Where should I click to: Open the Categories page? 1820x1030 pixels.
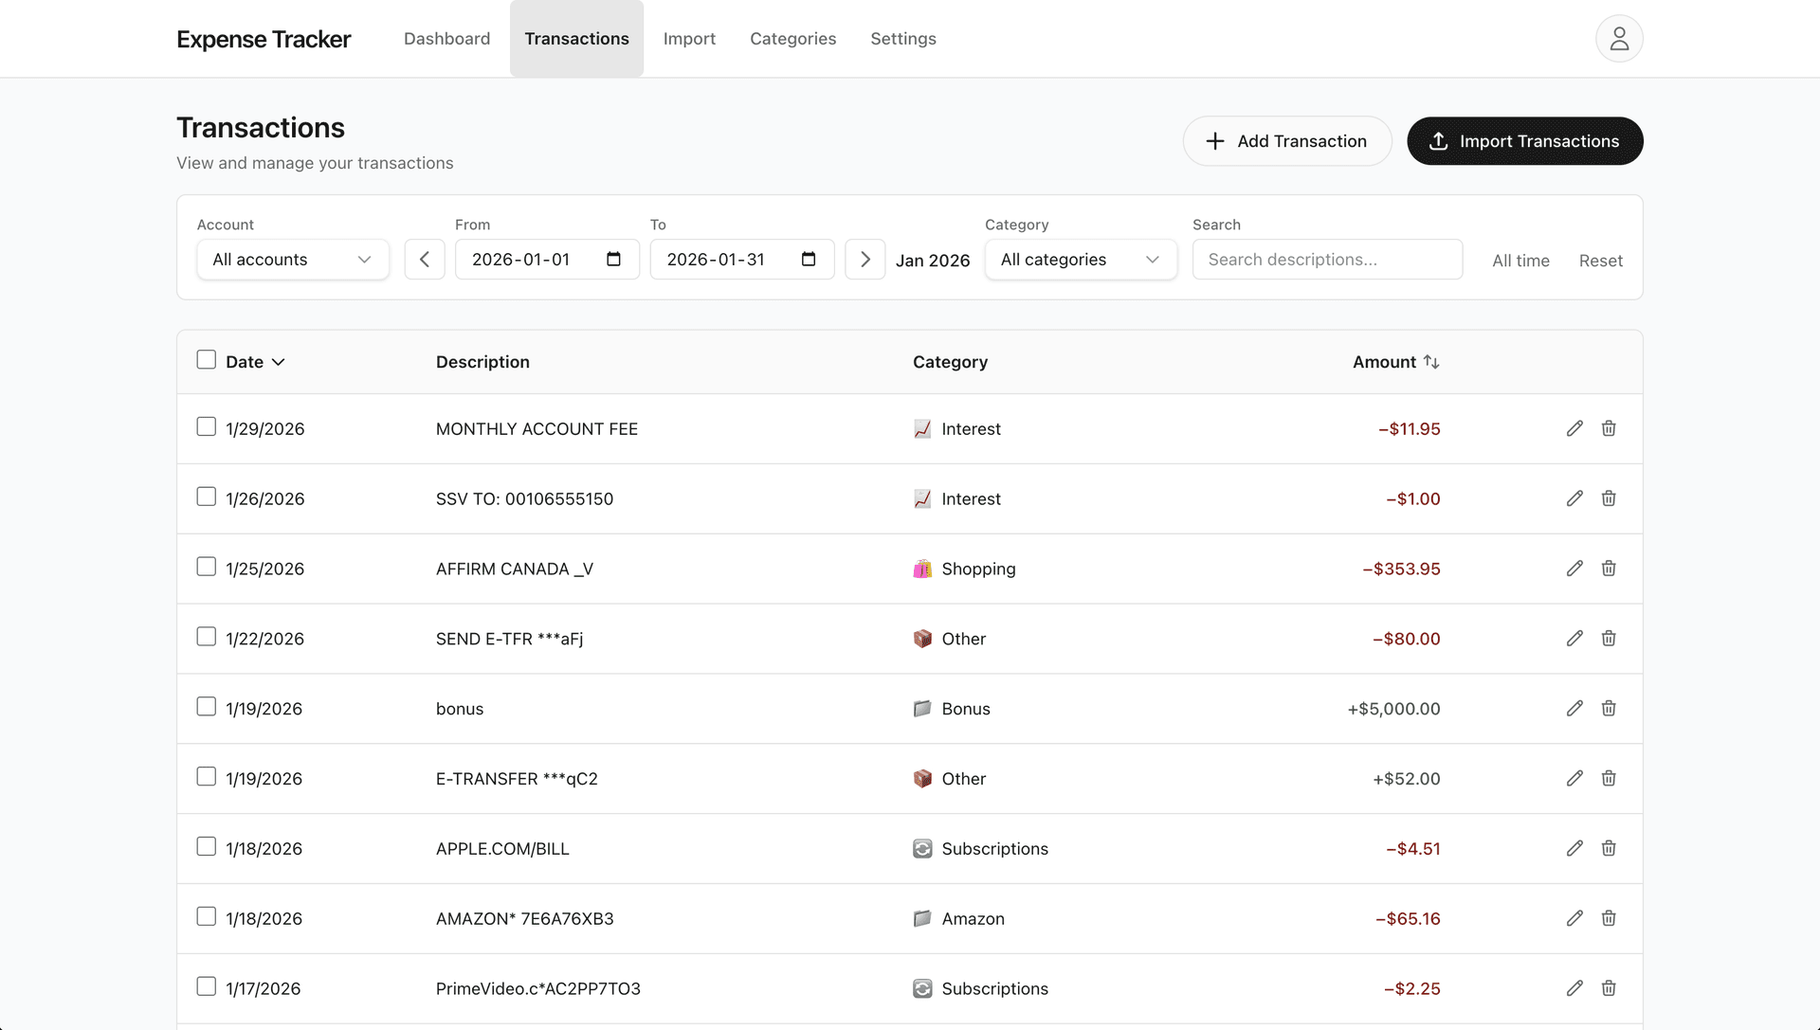pyautogui.click(x=792, y=38)
